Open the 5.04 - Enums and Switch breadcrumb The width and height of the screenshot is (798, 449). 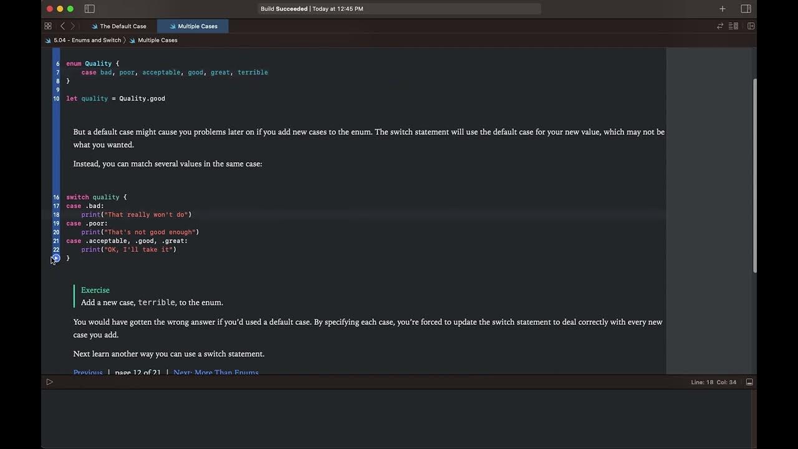(87, 40)
